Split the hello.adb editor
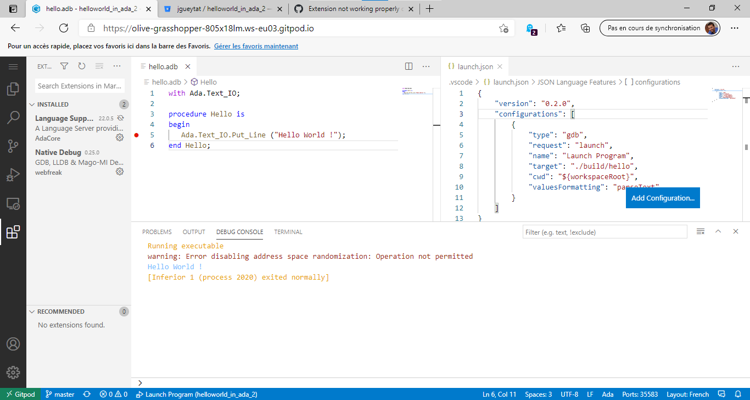Viewport: 750px width, 400px height. [x=408, y=66]
